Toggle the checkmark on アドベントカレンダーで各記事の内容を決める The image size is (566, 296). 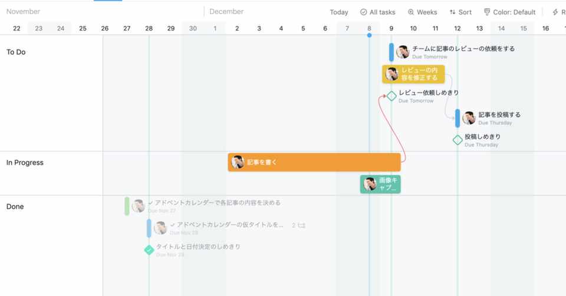(150, 203)
